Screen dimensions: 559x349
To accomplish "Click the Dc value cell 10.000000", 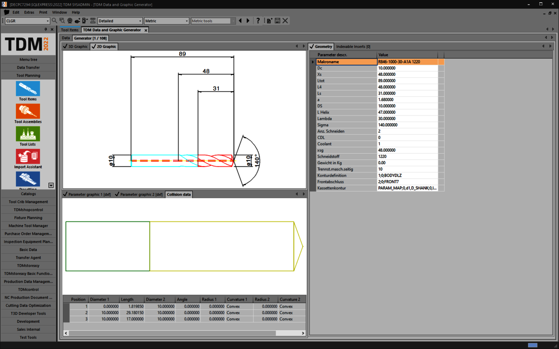I will click(407, 68).
